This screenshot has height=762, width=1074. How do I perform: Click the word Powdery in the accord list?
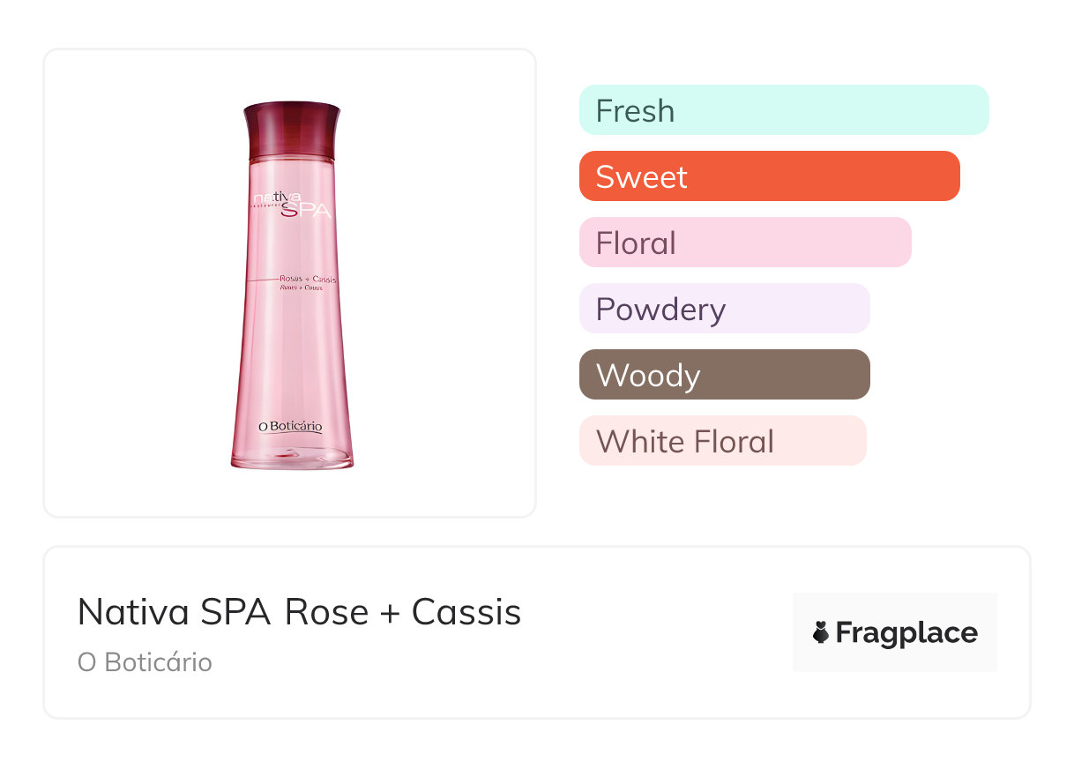tap(660, 310)
